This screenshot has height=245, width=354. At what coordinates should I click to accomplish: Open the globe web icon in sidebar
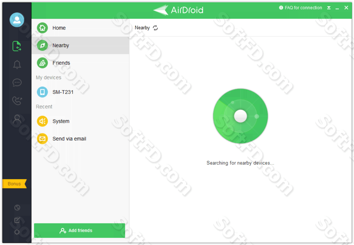coord(17,208)
